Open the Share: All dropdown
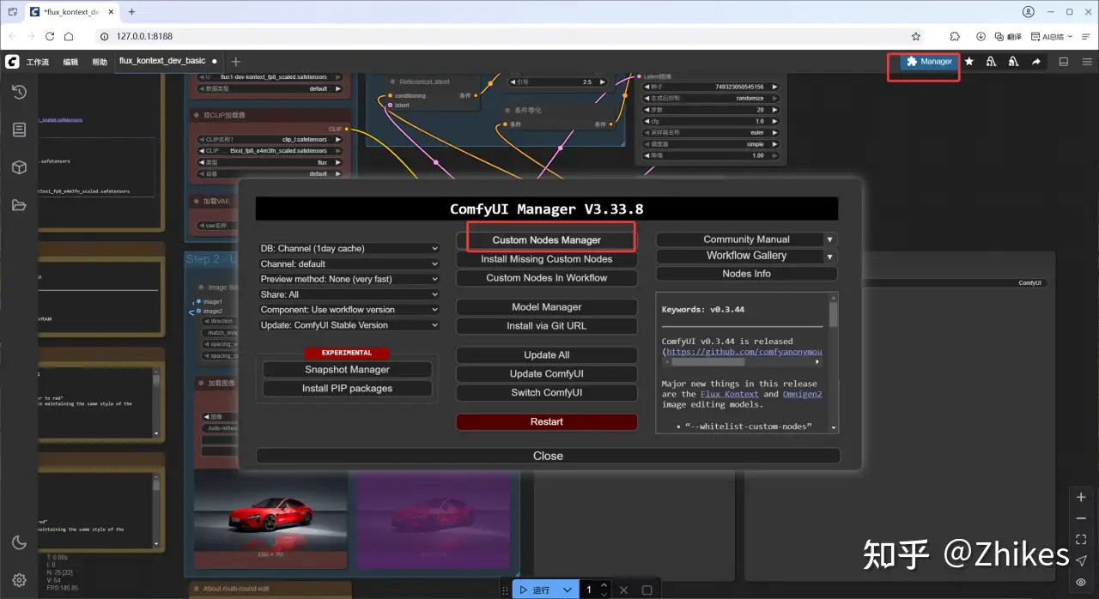 [349, 294]
